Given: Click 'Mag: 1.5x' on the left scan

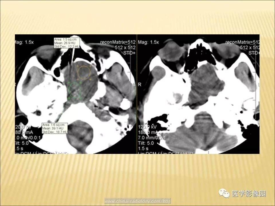Looking at the screenshot, I should point(24,42).
